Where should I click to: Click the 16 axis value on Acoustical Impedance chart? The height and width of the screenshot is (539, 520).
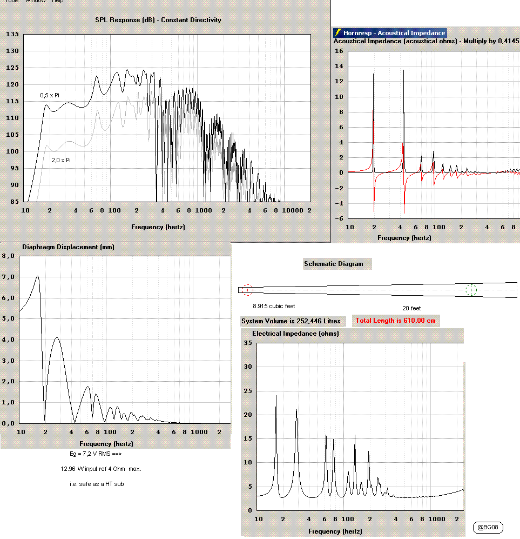[x=339, y=51]
